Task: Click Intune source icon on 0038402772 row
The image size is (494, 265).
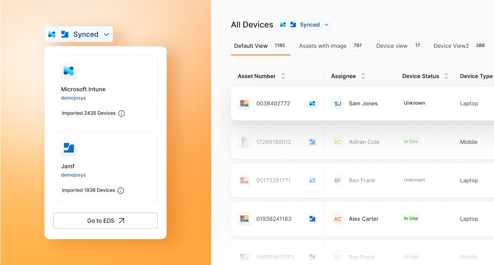Action: click(x=312, y=104)
